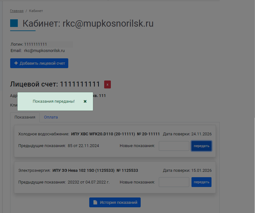Click the cold water meter name ИПУ ХВС WFK20.D110
The height and width of the screenshot is (213, 255).
(x=102, y=134)
